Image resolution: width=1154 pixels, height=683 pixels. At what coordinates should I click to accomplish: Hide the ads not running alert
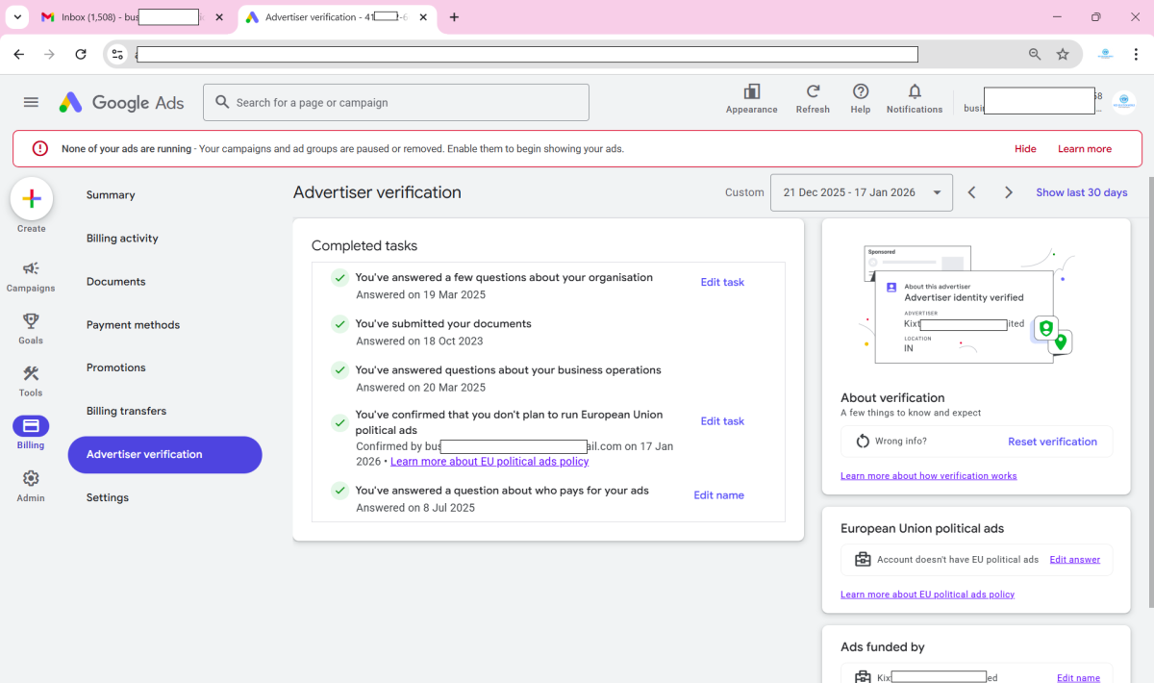pos(1025,149)
